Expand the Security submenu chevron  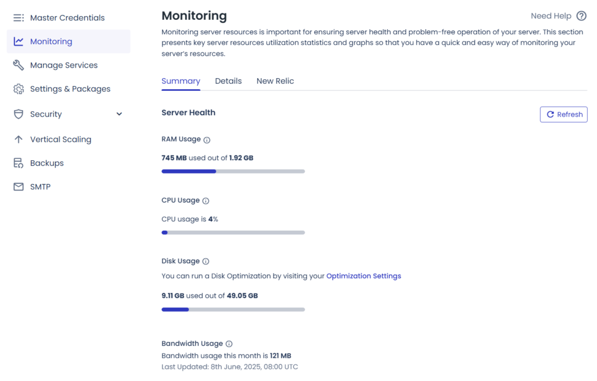[119, 114]
